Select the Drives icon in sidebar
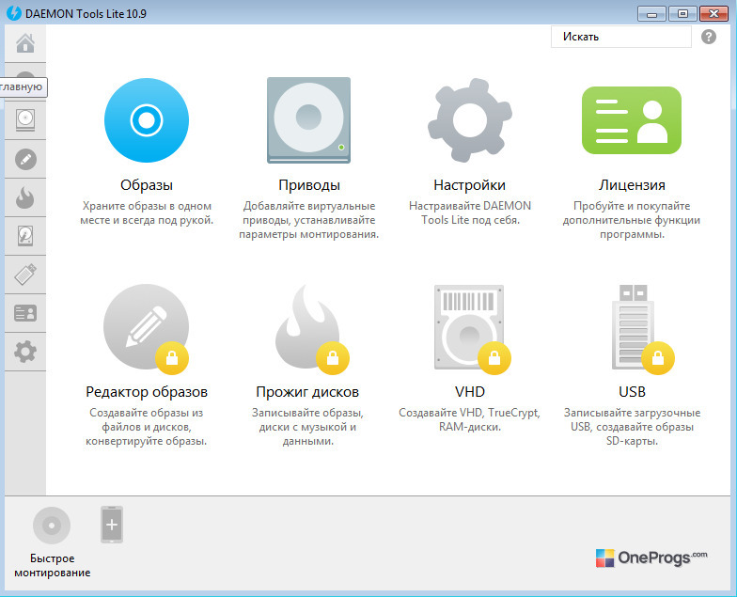Viewport: 737px width, 597px height. click(x=25, y=120)
